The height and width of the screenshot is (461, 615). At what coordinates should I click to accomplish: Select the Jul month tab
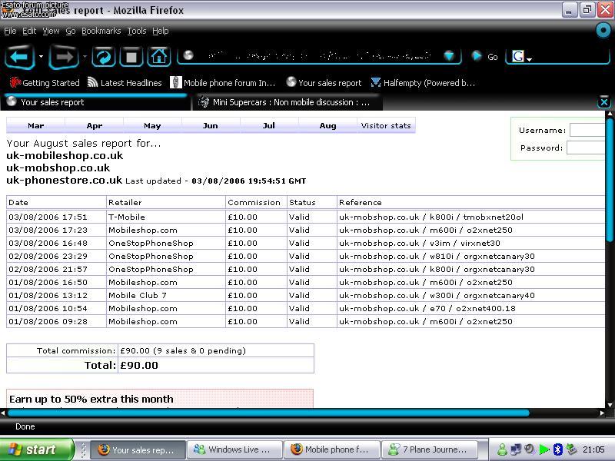(268, 125)
